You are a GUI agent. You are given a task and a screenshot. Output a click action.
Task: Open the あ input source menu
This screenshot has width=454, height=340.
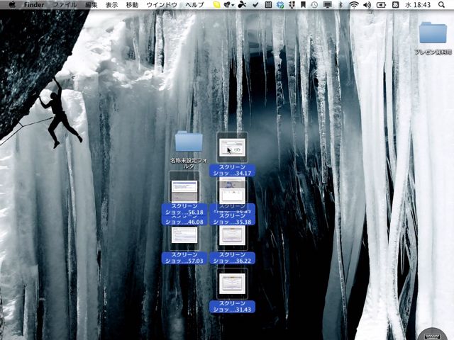point(395,5)
